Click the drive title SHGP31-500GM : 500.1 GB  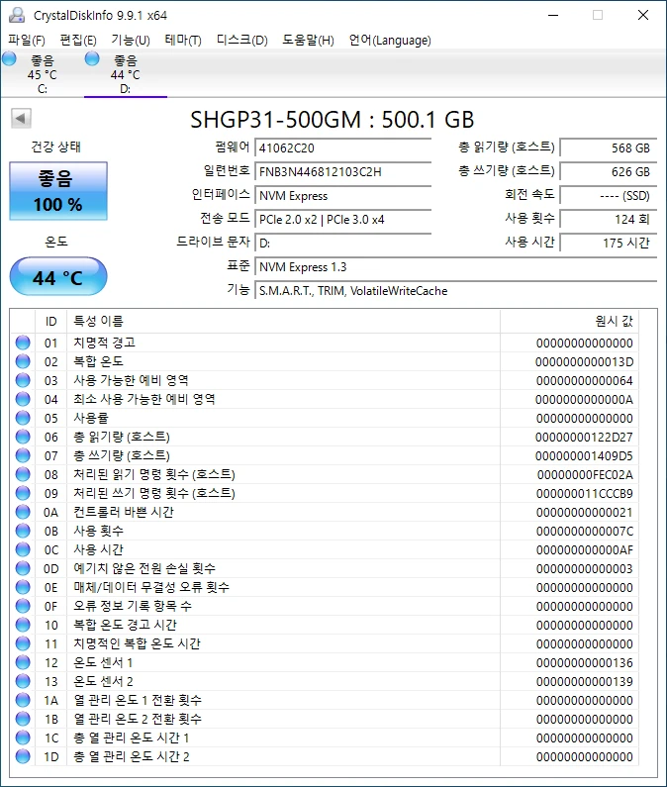pos(333,120)
